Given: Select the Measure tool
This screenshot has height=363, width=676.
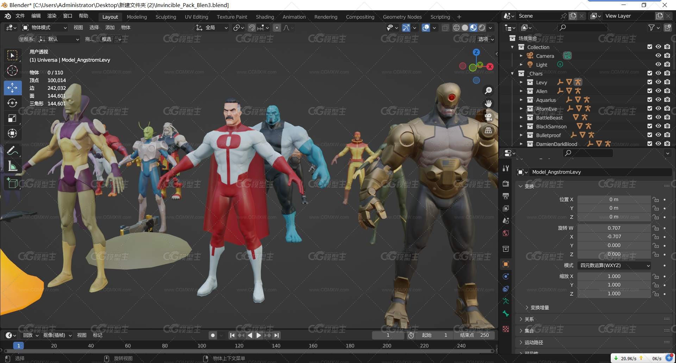Looking at the screenshot, I should click(x=12, y=166).
